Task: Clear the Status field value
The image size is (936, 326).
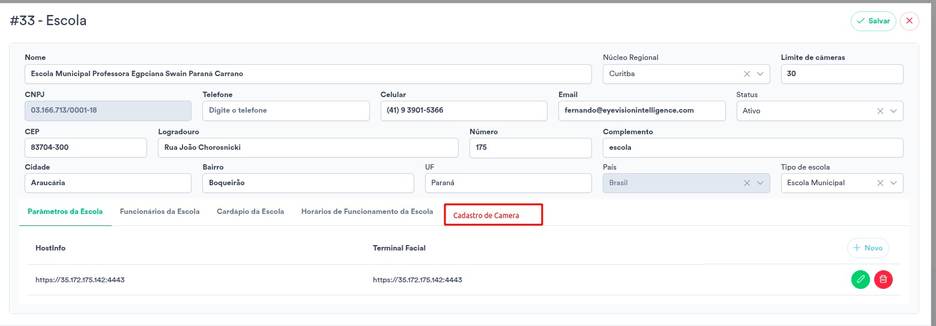Action: pyautogui.click(x=880, y=111)
